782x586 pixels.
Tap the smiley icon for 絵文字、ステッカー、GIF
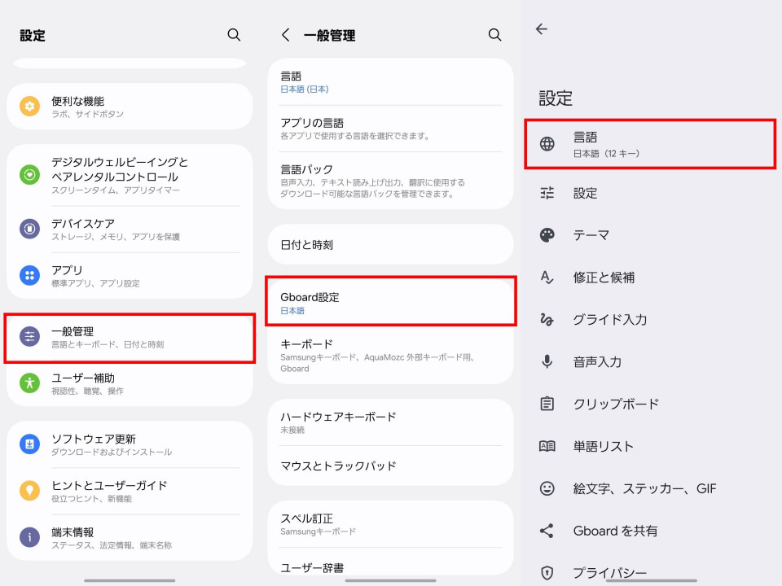(547, 488)
